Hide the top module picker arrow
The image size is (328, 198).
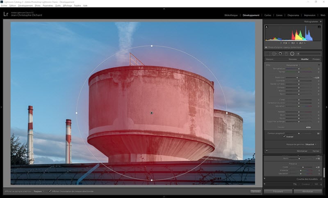click(164, 9)
